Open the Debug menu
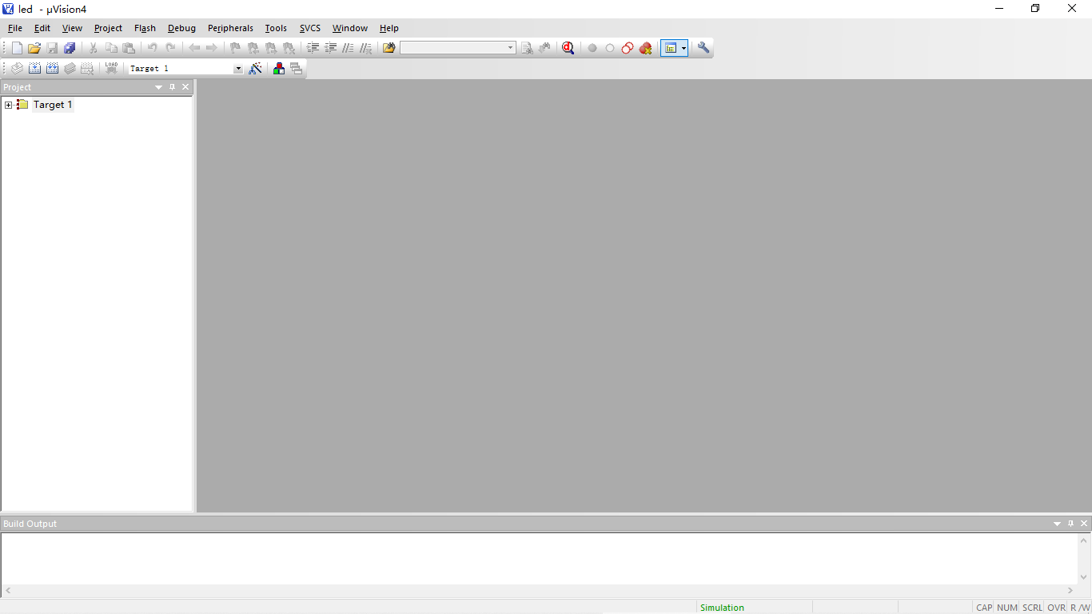This screenshot has height=614, width=1092. pyautogui.click(x=181, y=28)
